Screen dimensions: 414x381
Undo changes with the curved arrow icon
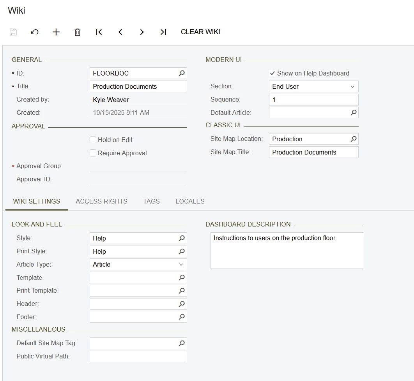click(35, 32)
